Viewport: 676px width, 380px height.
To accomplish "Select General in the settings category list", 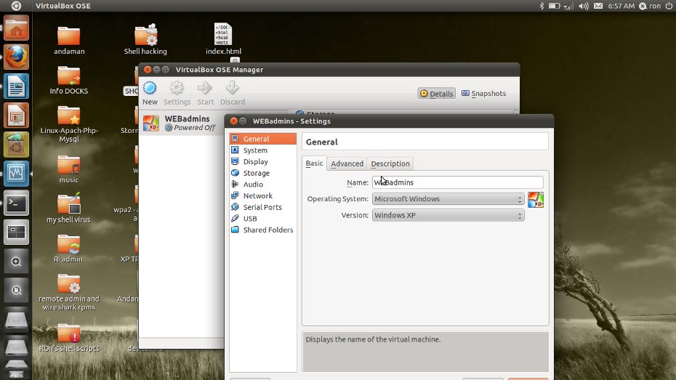I will (x=263, y=139).
